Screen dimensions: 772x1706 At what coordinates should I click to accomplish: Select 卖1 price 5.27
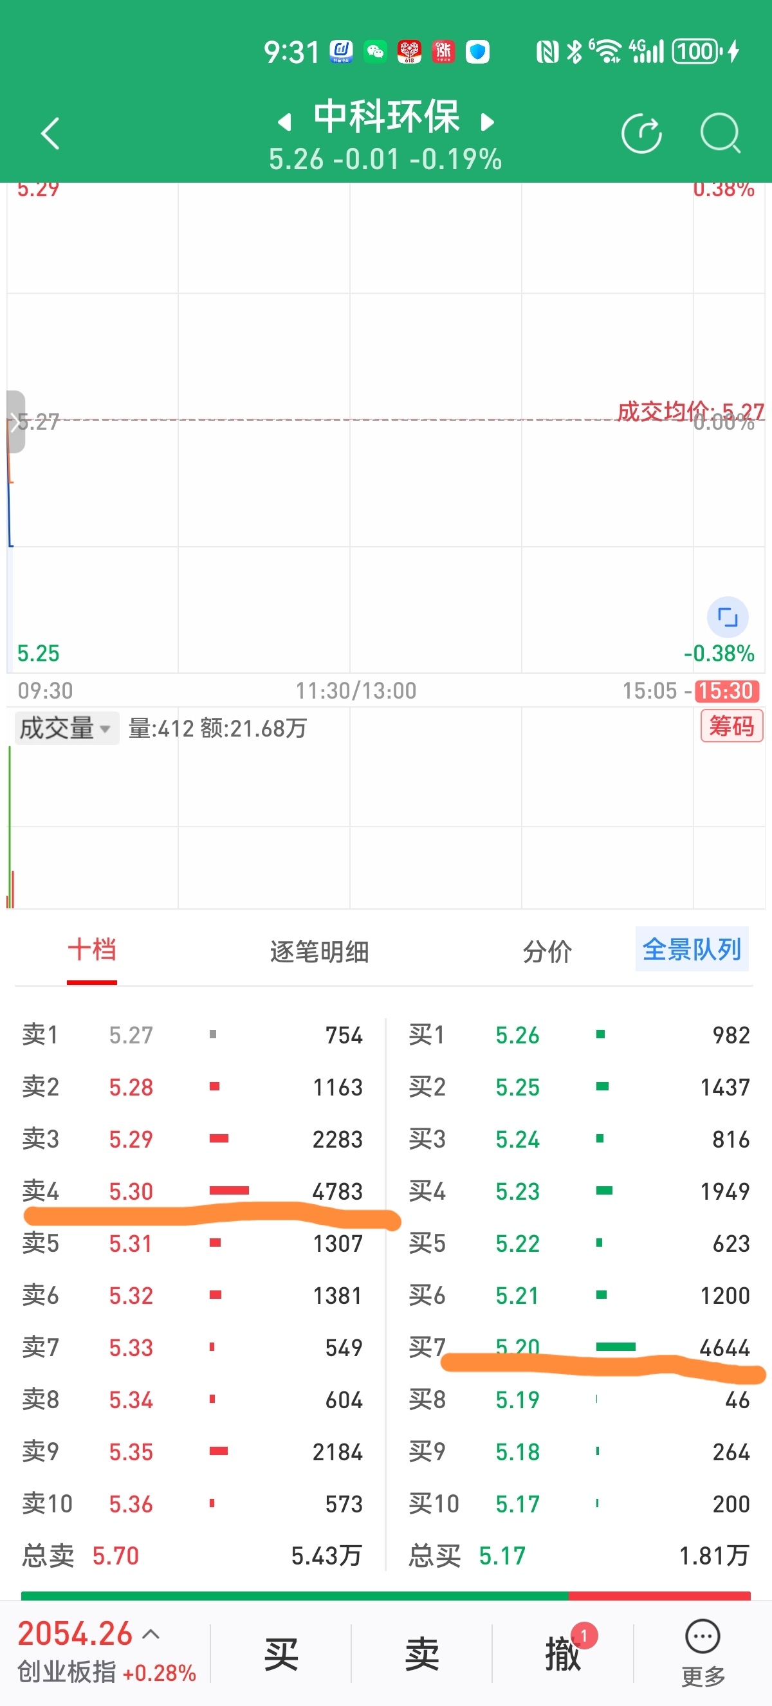click(131, 1034)
